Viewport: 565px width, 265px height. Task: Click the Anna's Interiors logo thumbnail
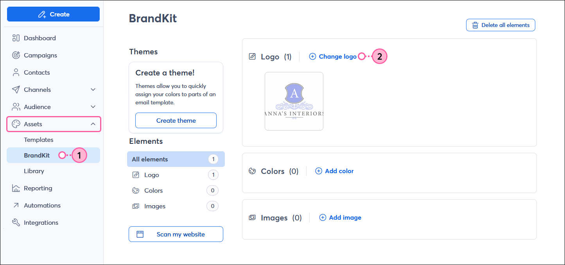pyautogui.click(x=294, y=101)
